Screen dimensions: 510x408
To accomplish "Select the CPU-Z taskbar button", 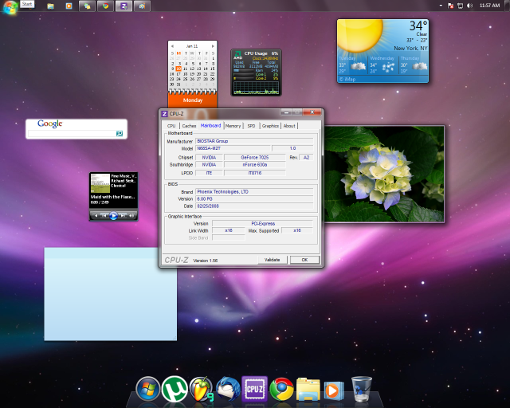I will tap(124, 6).
